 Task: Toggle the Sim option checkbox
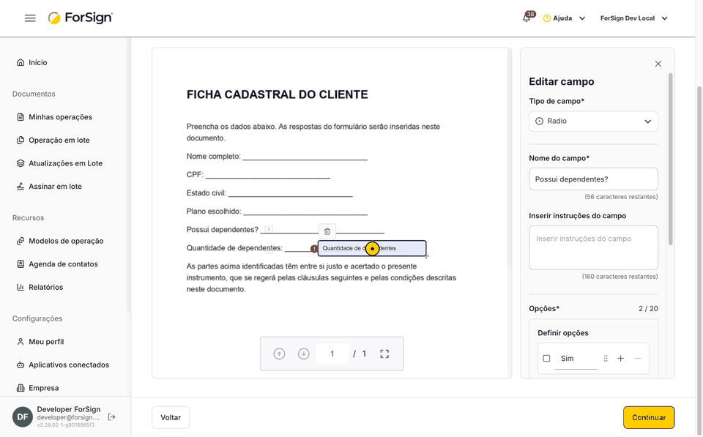tap(546, 359)
